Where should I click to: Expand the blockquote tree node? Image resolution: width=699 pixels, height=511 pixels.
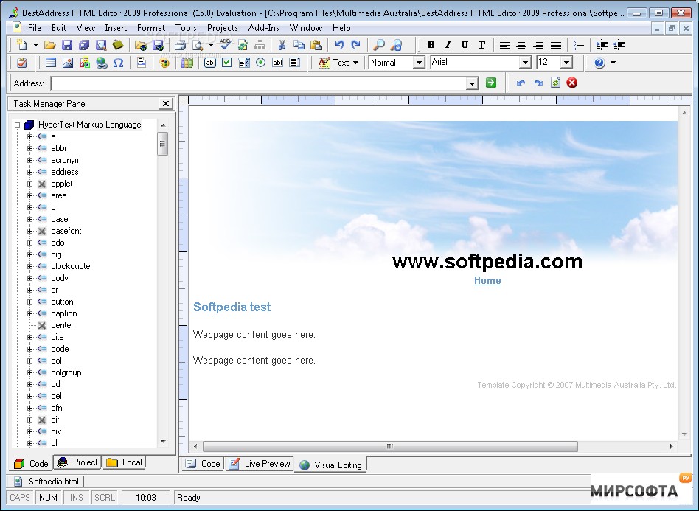click(30, 266)
